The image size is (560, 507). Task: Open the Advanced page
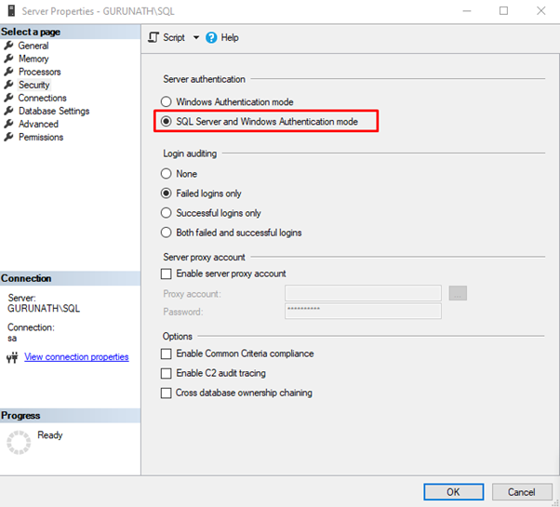[38, 124]
